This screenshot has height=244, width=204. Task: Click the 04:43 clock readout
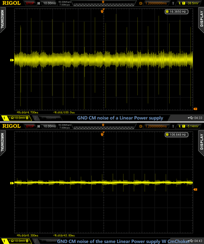198,241
